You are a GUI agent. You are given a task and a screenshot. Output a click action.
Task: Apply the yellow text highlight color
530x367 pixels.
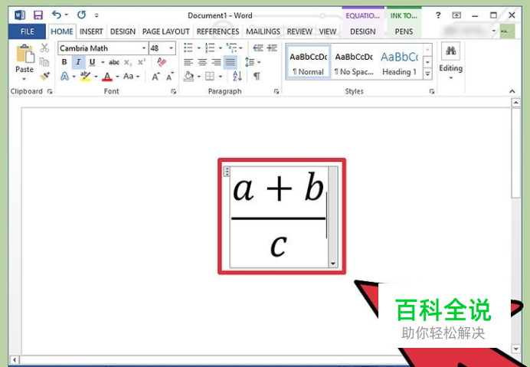pos(86,77)
